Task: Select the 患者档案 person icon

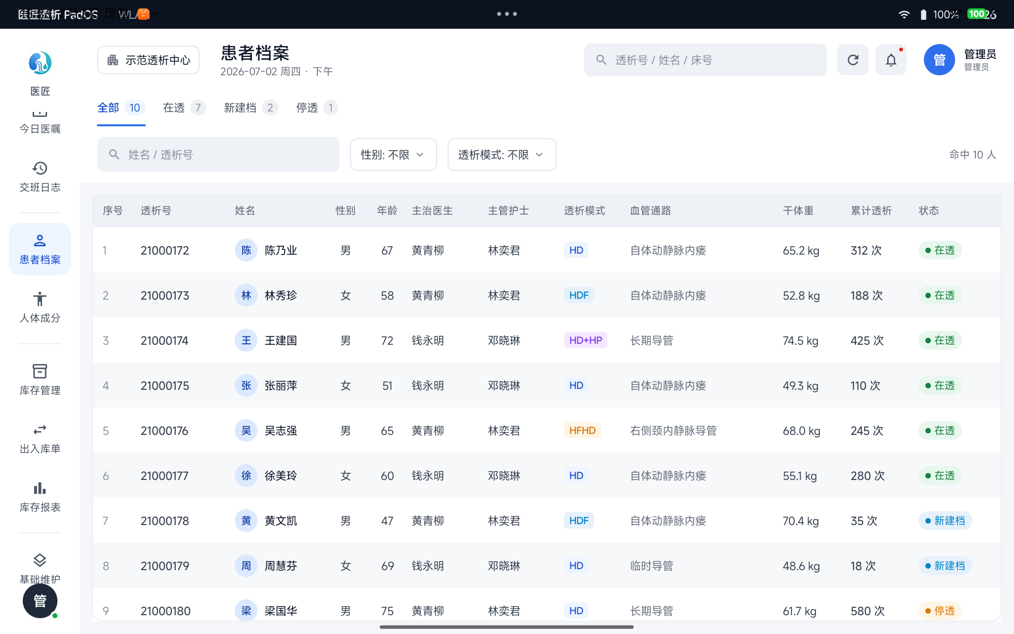Action: pos(40,241)
